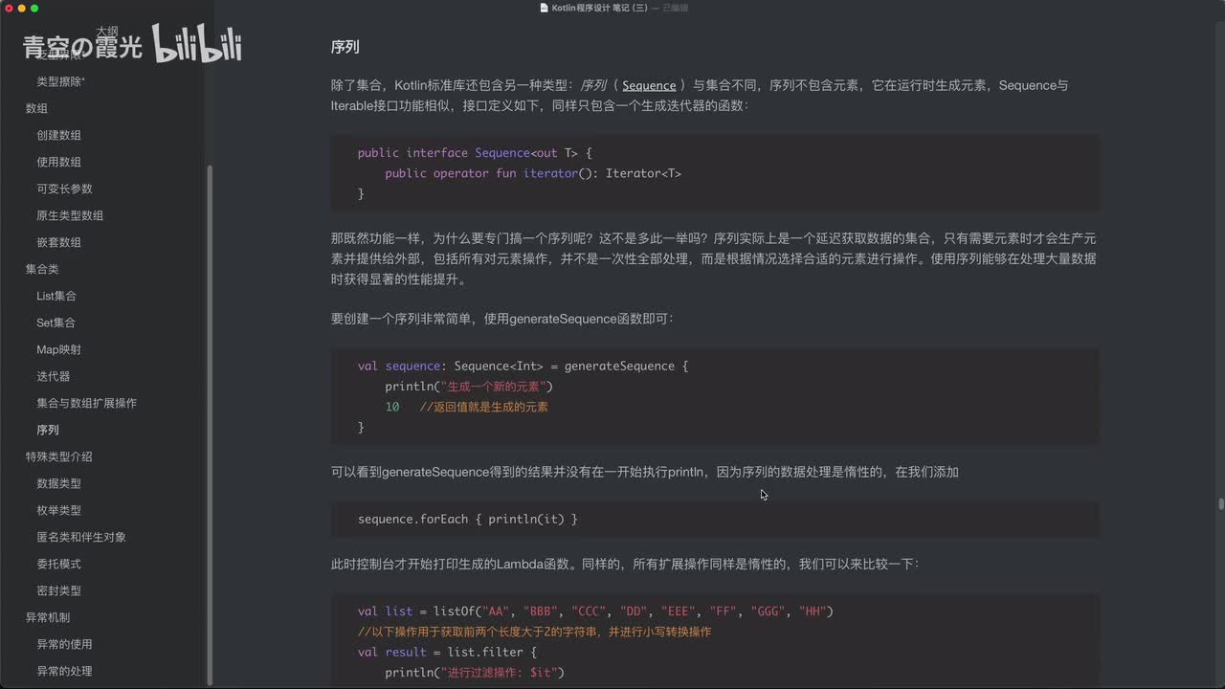The height and width of the screenshot is (689, 1225).
Task: Jump to the 集合类 heading in the outline
Action: (x=42, y=269)
